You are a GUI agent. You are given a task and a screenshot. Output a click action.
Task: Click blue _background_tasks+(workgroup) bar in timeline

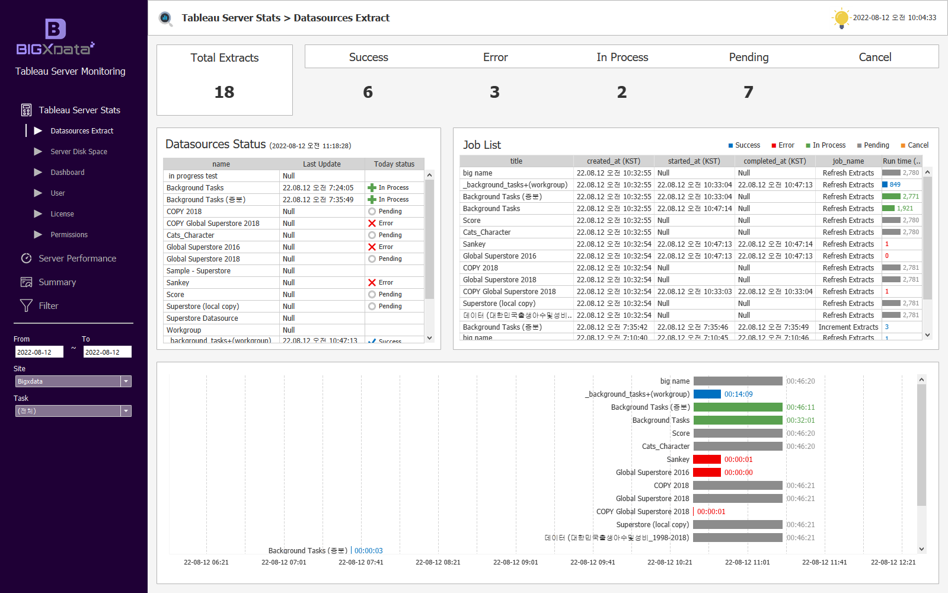point(707,394)
